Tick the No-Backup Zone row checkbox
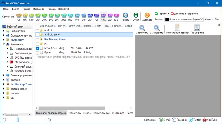Screen dimensions: 222x124 (37, 40)
